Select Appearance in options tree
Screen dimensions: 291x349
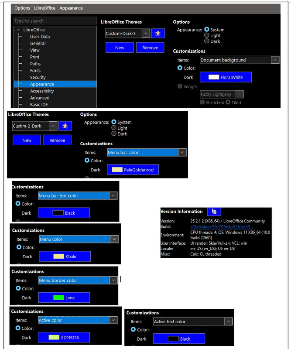click(x=55, y=84)
